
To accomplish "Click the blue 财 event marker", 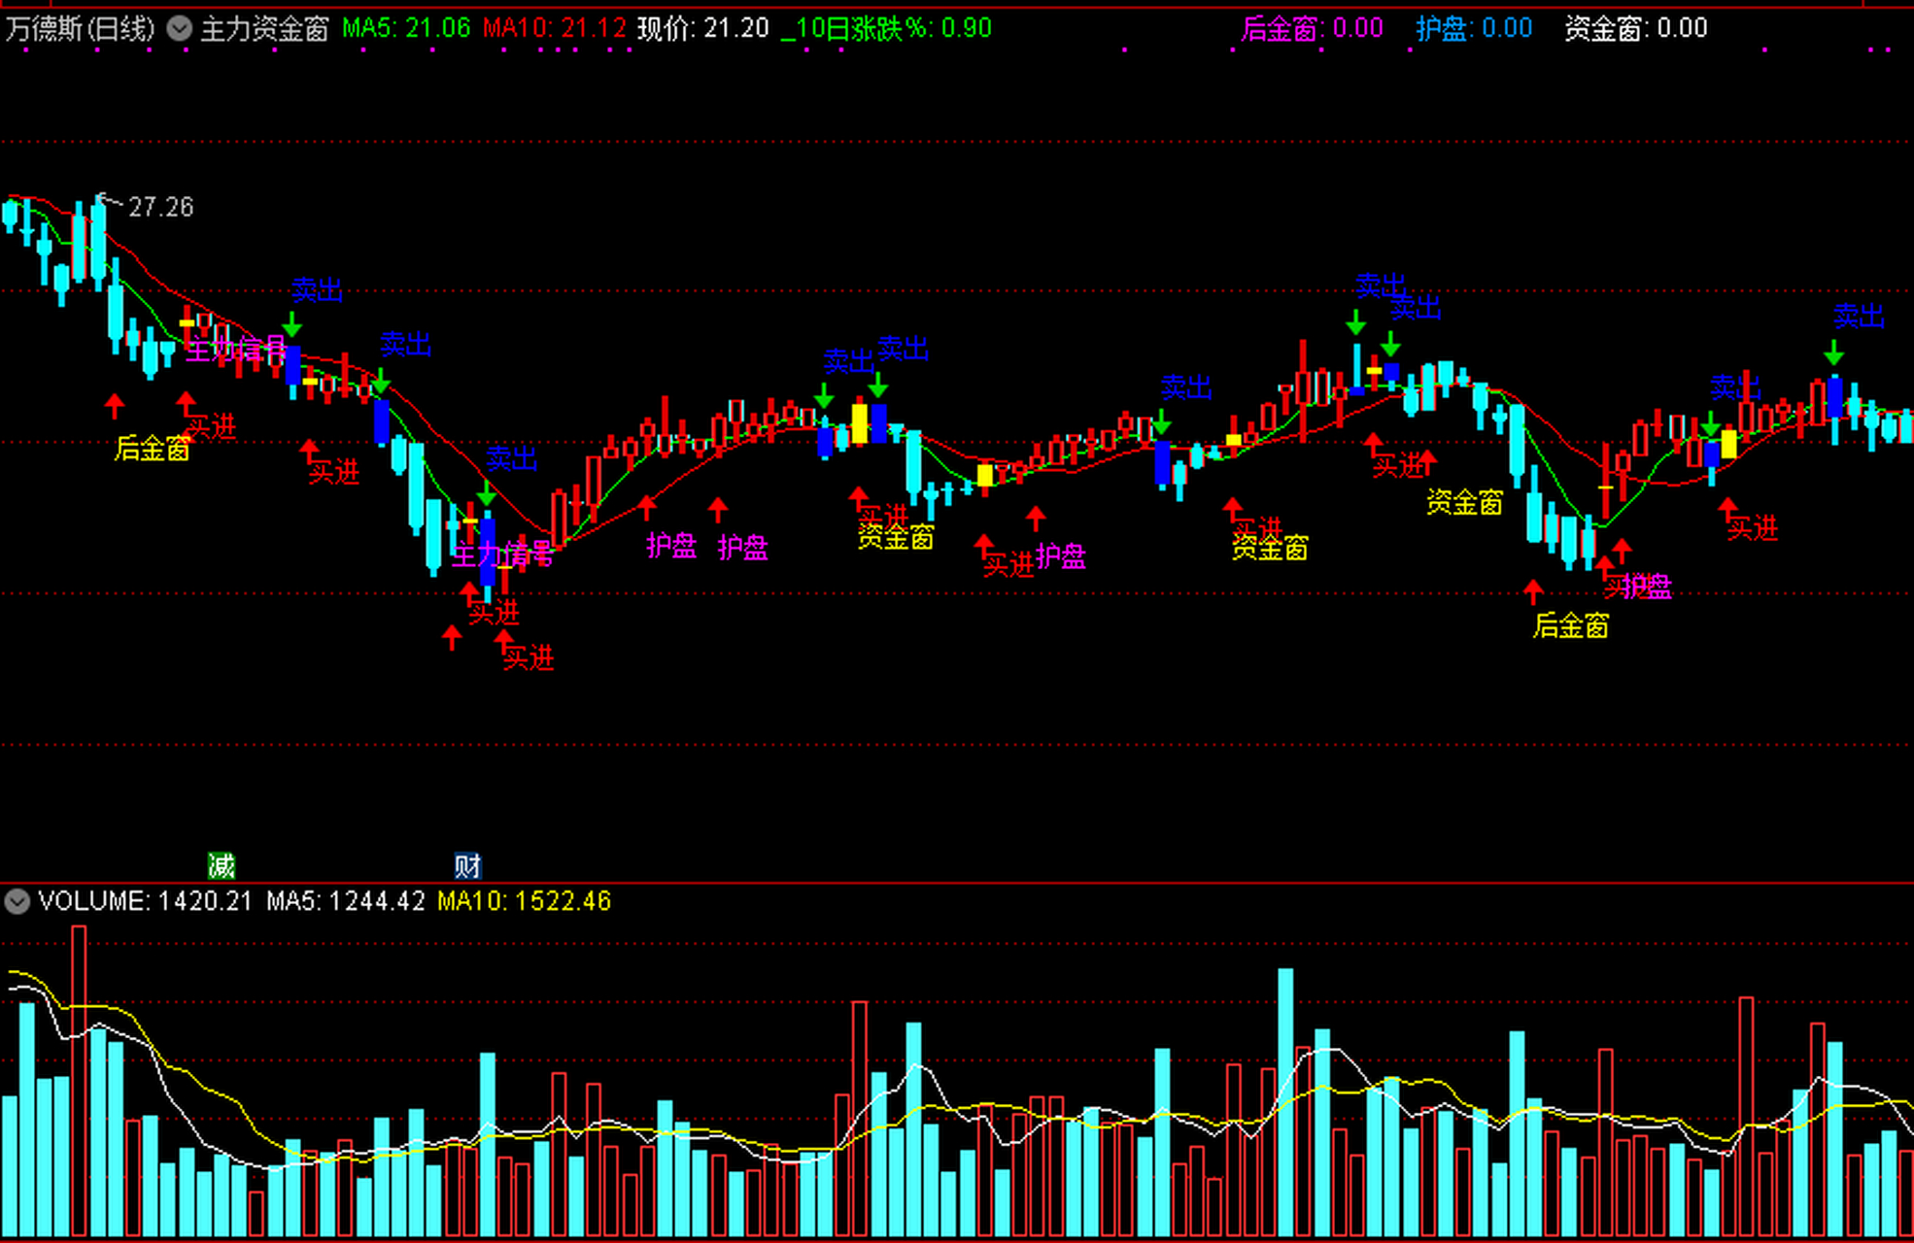I will [467, 864].
